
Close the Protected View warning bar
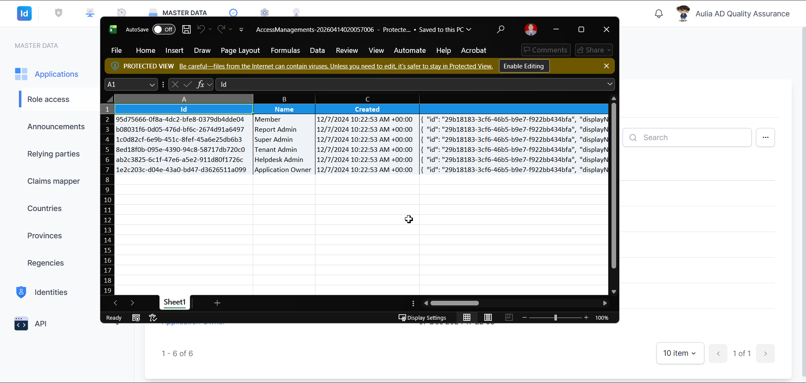[x=606, y=66]
